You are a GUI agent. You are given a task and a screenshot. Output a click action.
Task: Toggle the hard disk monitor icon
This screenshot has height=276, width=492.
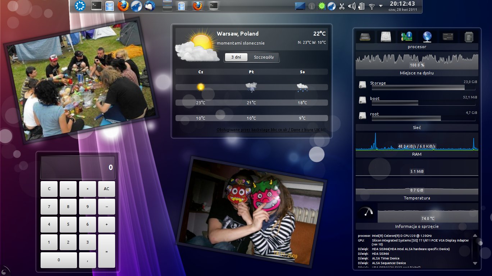tap(386, 37)
